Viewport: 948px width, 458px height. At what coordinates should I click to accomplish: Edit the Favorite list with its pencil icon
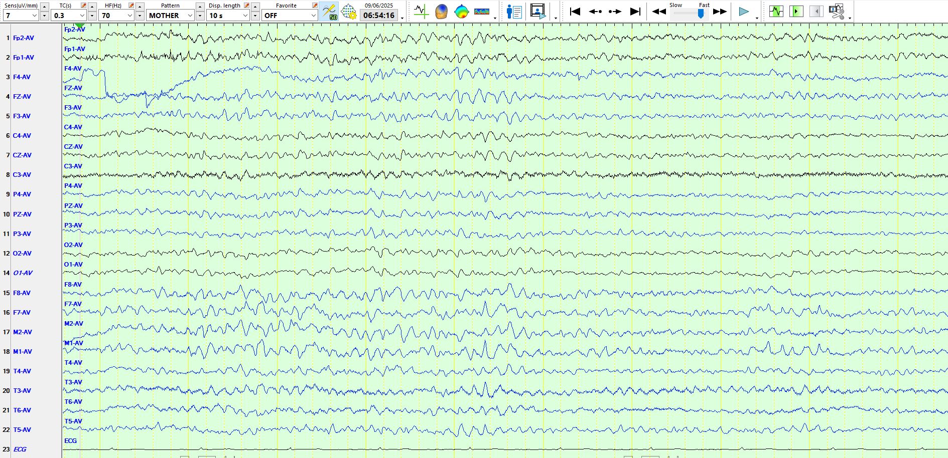point(315,6)
